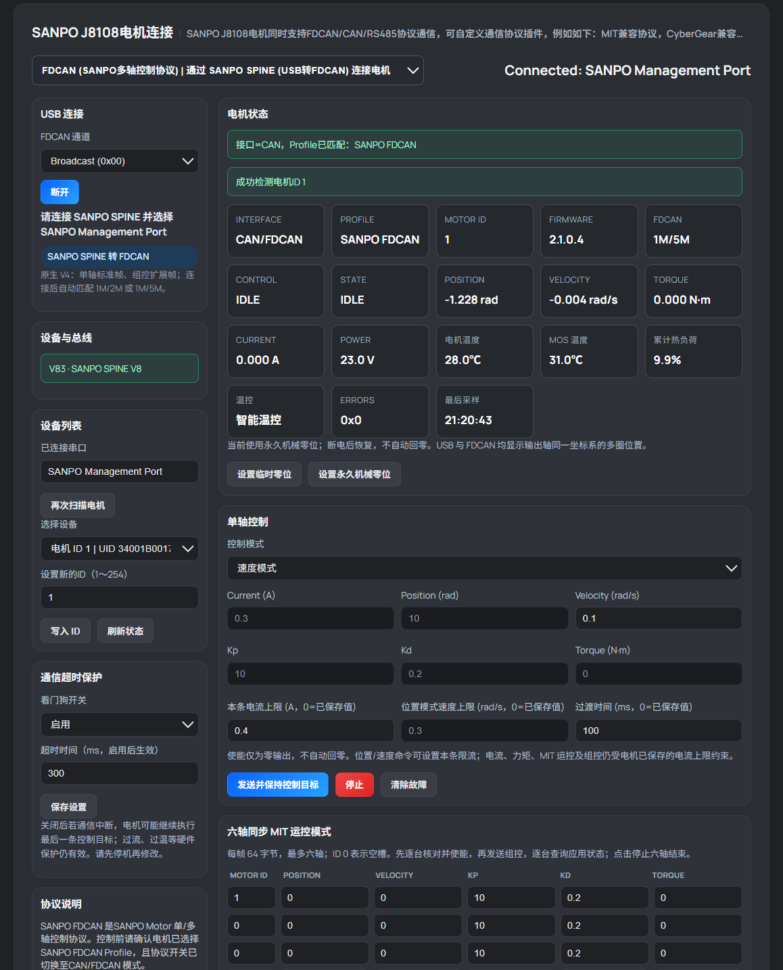The image size is (783, 970).
Task: Open the 控制模式 速度模式 dropdown
Action: (485, 568)
